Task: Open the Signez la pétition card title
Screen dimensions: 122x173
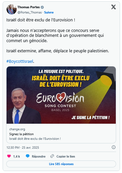Action: [x=21, y=134]
